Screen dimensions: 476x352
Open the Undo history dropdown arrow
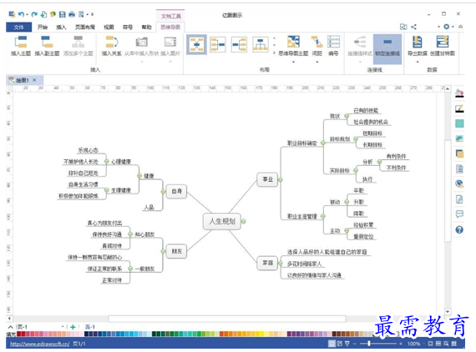(x=27, y=14)
